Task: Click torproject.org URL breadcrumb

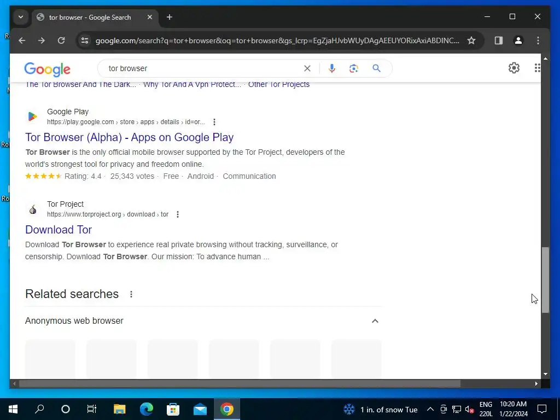Action: click(x=108, y=214)
